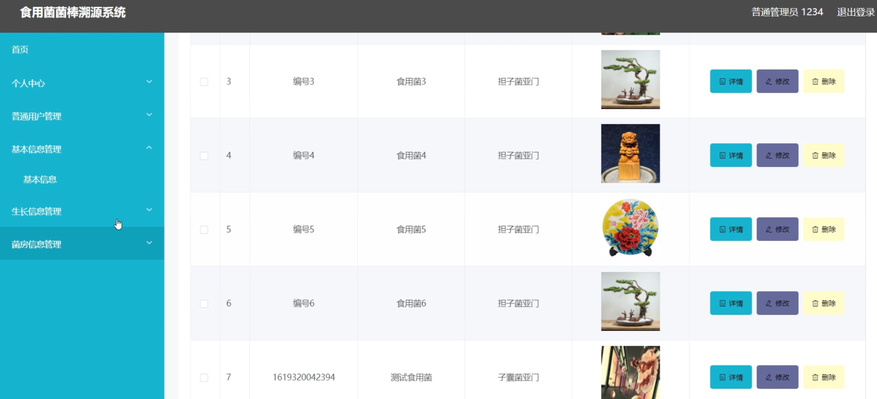The image size is (877, 399).
Task: Open details for row 编号5
Action: point(731,229)
